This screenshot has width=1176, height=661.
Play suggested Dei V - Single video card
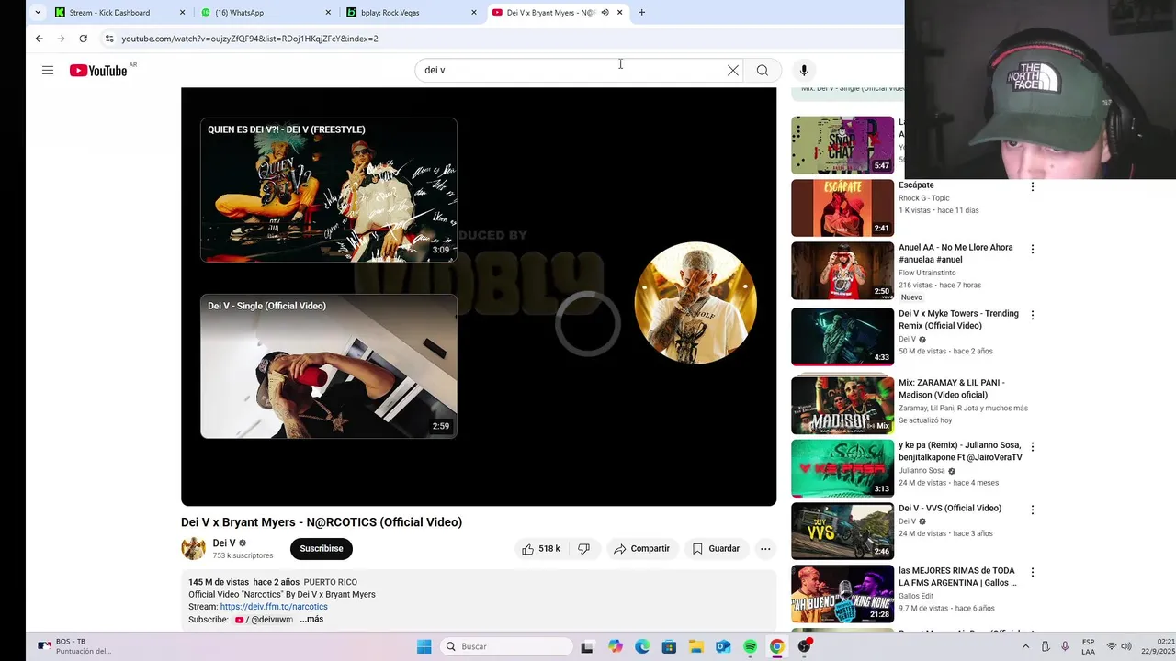(329, 366)
